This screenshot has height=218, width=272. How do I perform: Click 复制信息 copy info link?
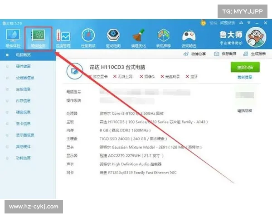[x=245, y=77]
